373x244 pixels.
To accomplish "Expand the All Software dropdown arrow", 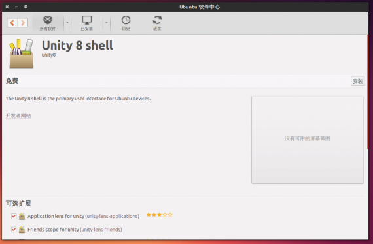I will 67,23.
